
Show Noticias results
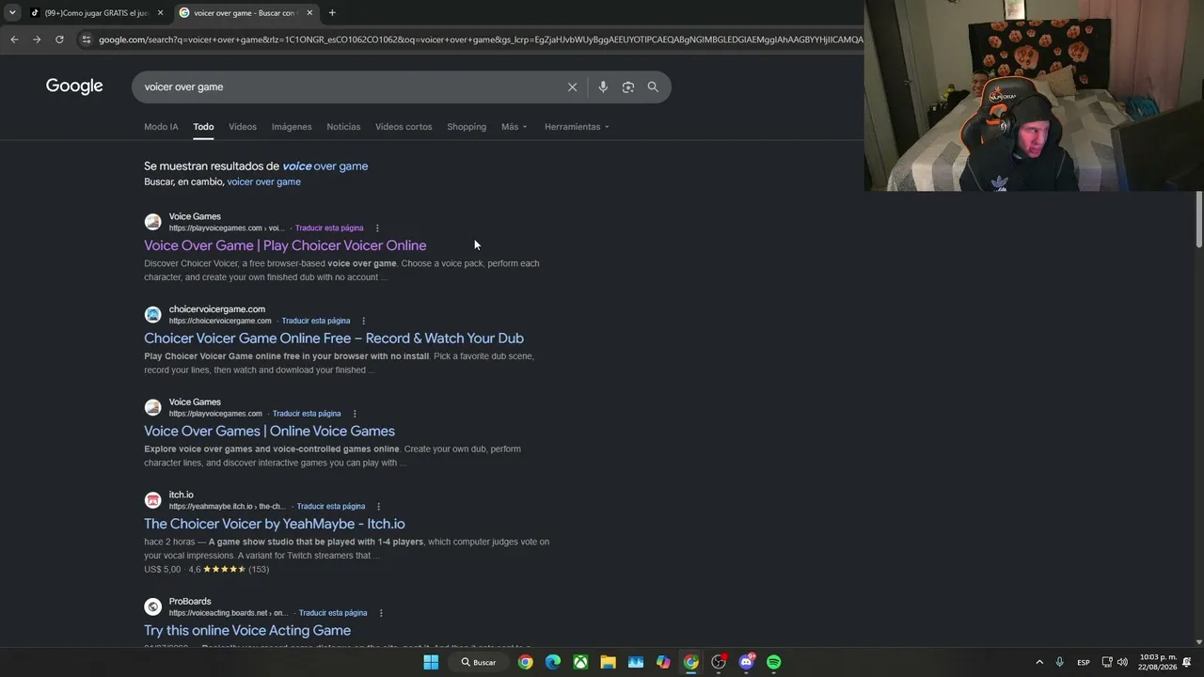tap(343, 127)
